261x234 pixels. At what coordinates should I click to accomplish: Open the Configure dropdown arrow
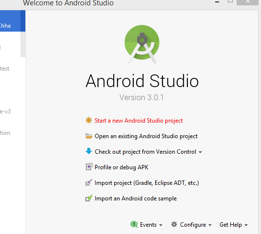tap(210, 225)
